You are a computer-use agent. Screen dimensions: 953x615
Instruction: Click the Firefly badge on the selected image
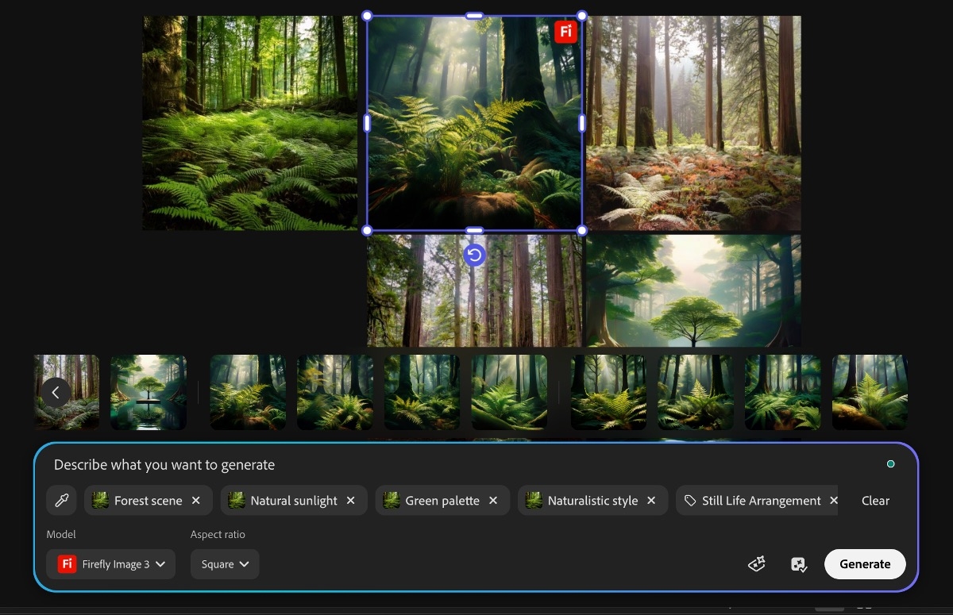[565, 32]
